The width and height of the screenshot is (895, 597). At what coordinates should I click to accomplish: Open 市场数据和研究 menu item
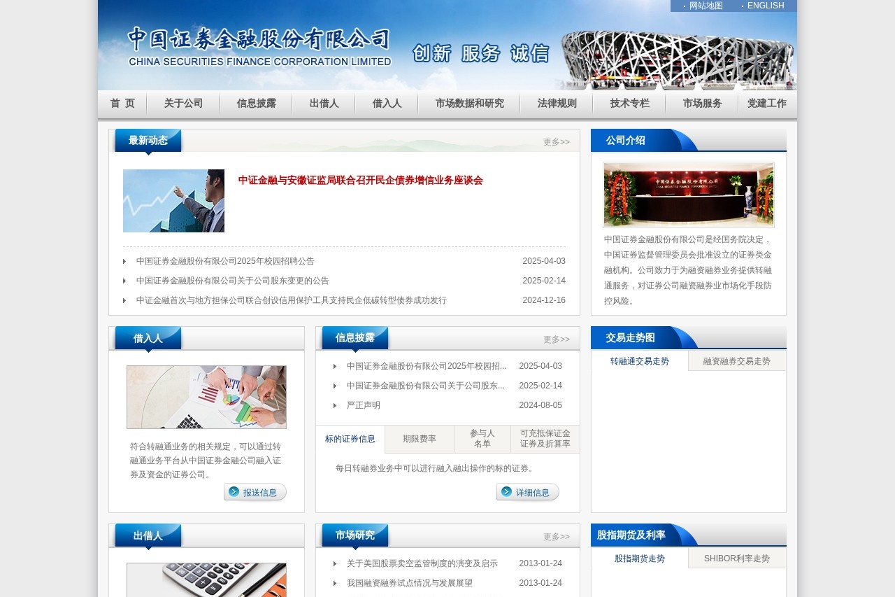pyautogui.click(x=469, y=104)
